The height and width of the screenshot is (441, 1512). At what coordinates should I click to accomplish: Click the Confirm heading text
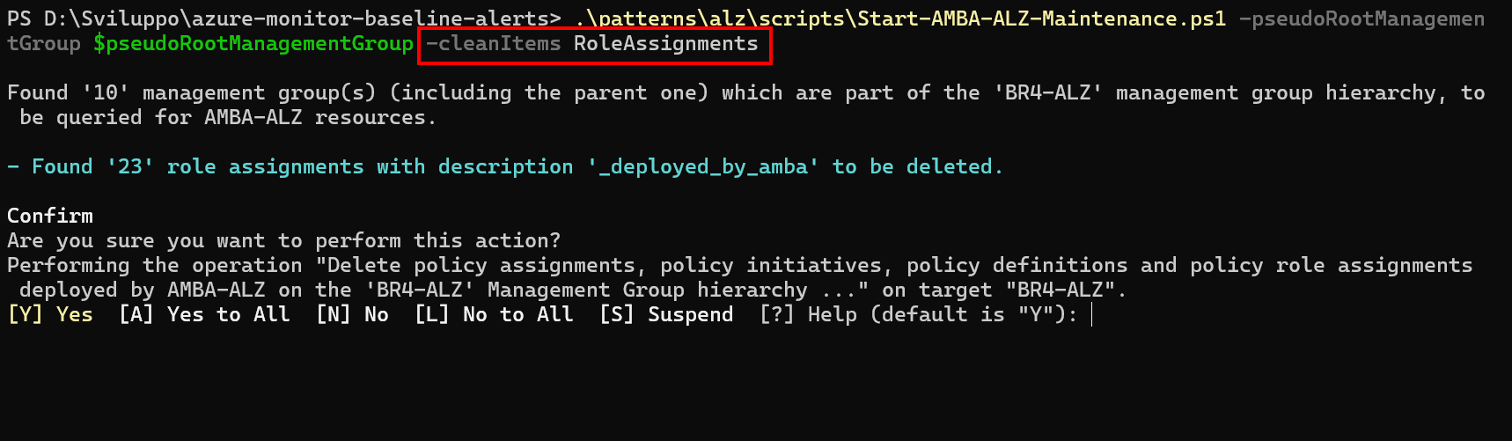click(x=50, y=217)
